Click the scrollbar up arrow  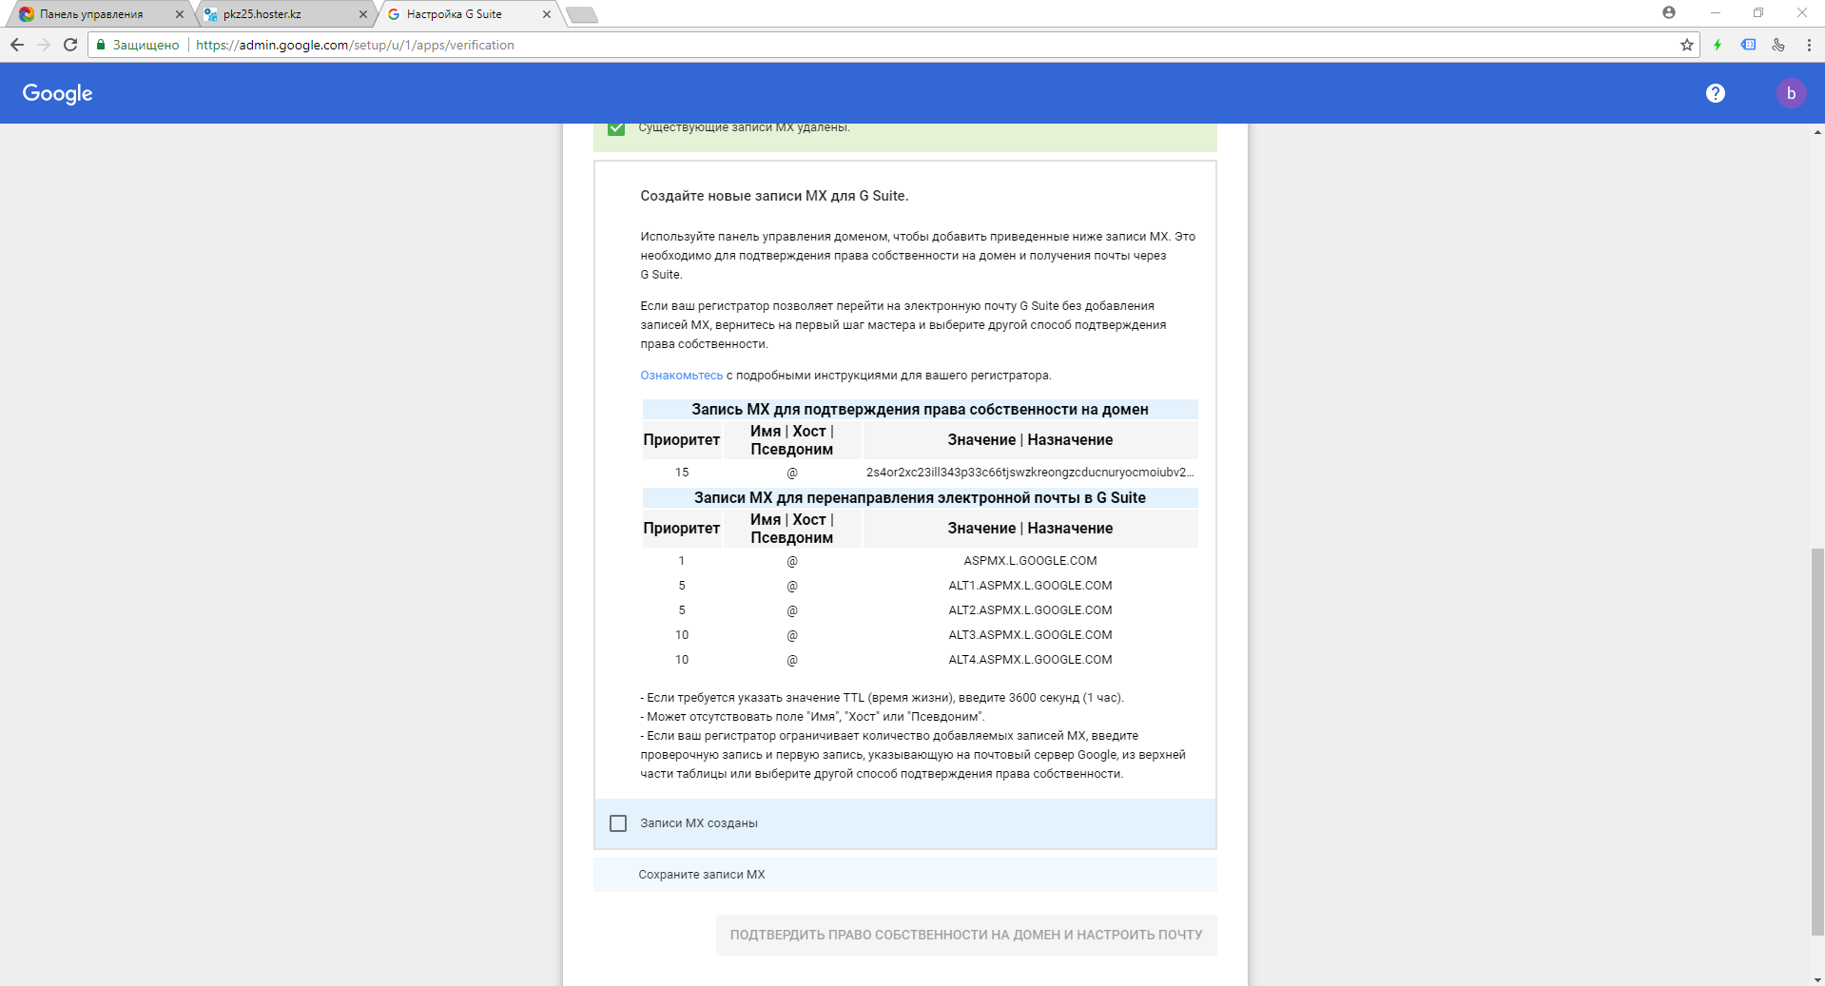coord(1817,132)
